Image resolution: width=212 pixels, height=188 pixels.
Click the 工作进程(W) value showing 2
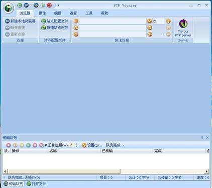71,145
